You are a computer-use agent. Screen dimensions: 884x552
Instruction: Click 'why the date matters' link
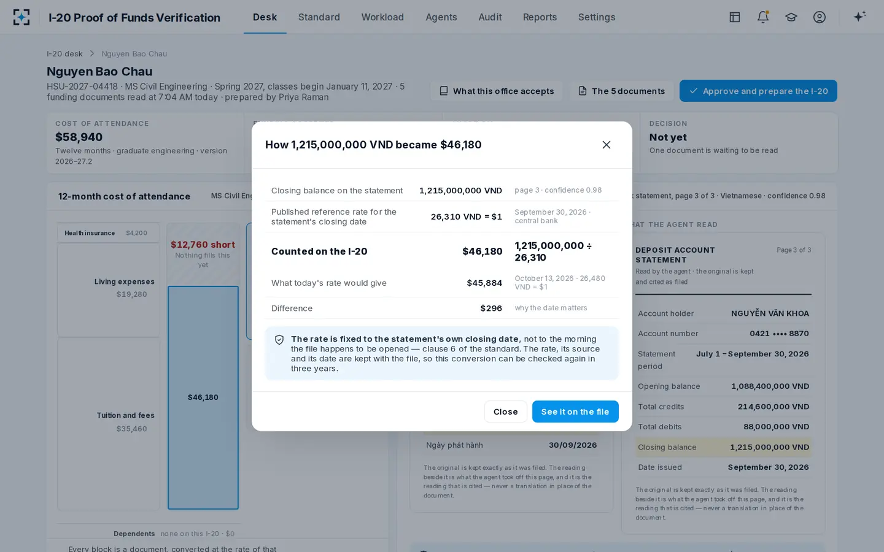(x=551, y=308)
